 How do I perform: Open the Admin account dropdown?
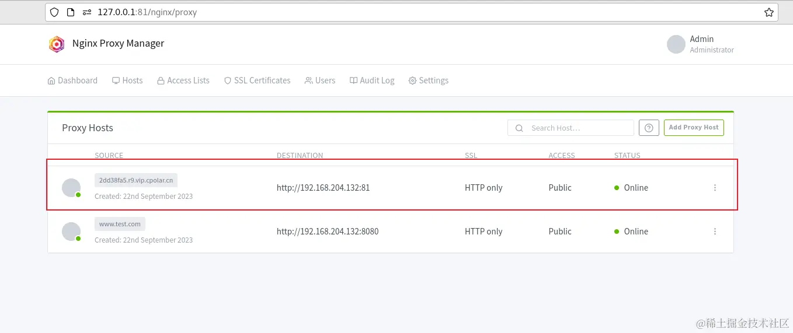pyautogui.click(x=701, y=44)
